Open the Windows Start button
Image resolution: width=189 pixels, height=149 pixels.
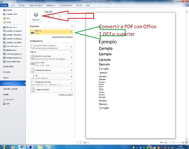point(4,147)
